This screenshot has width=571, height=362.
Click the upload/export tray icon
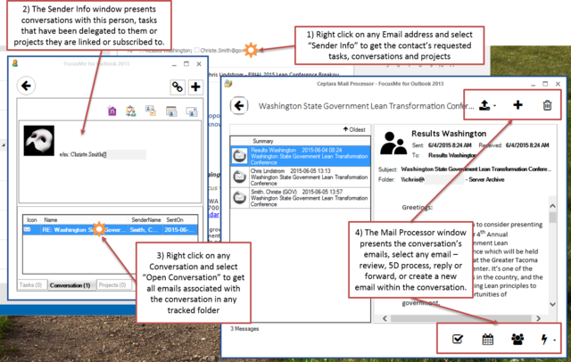coord(484,105)
